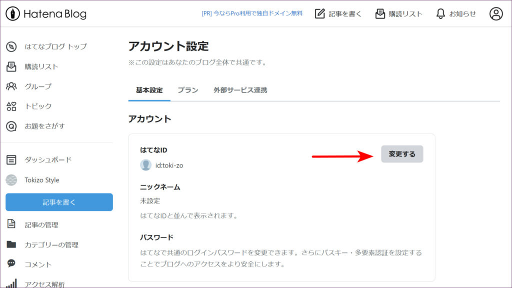Open the 記事の管理 document icon
Screen dimensions: 512x288
[11, 224]
